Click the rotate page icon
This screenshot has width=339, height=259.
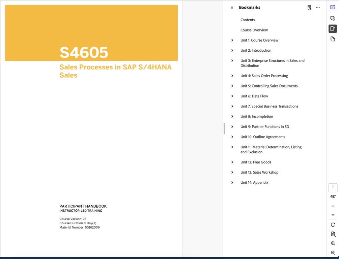pos(333,225)
